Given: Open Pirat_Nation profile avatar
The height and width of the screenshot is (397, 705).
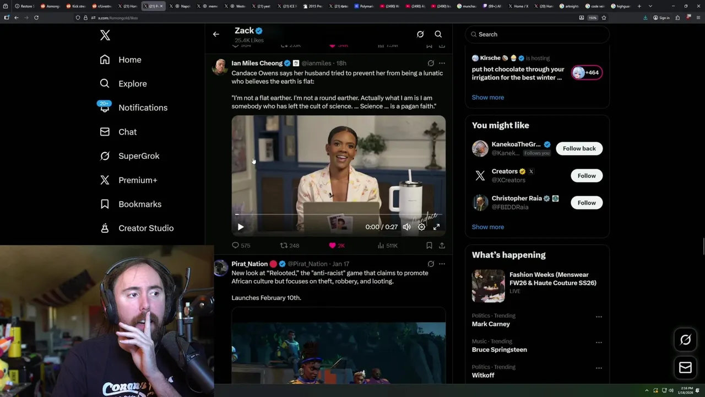Looking at the screenshot, I should coord(220,267).
